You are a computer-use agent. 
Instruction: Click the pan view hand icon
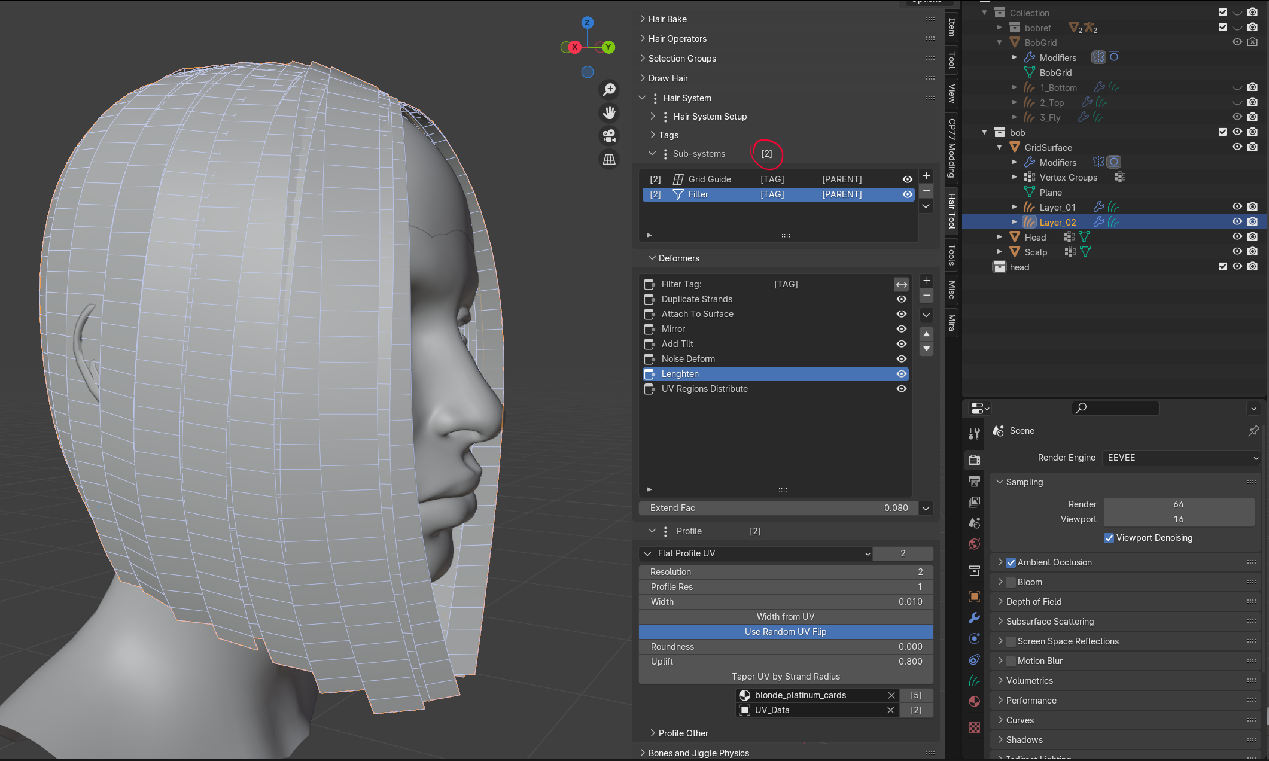click(x=609, y=112)
